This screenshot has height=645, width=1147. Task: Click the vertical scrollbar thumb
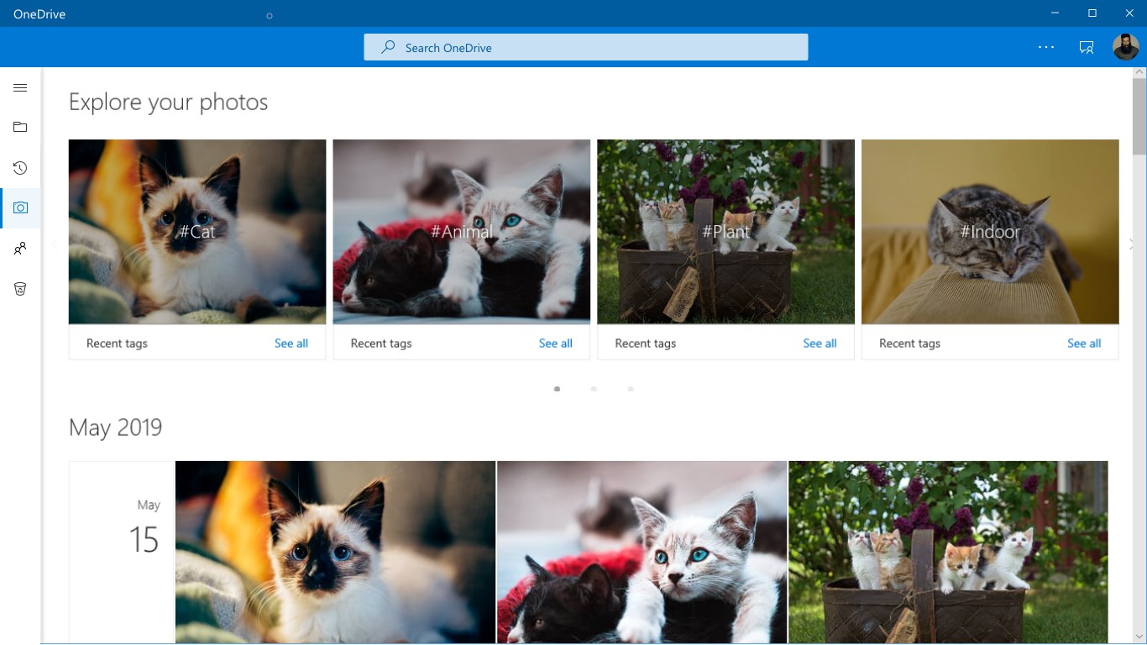(1139, 116)
